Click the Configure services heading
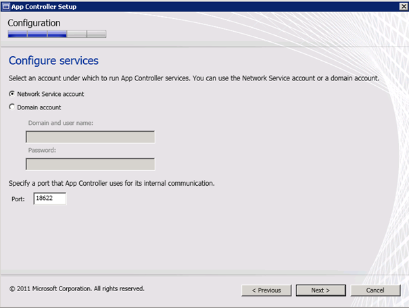The image size is (409, 308). pos(53,61)
